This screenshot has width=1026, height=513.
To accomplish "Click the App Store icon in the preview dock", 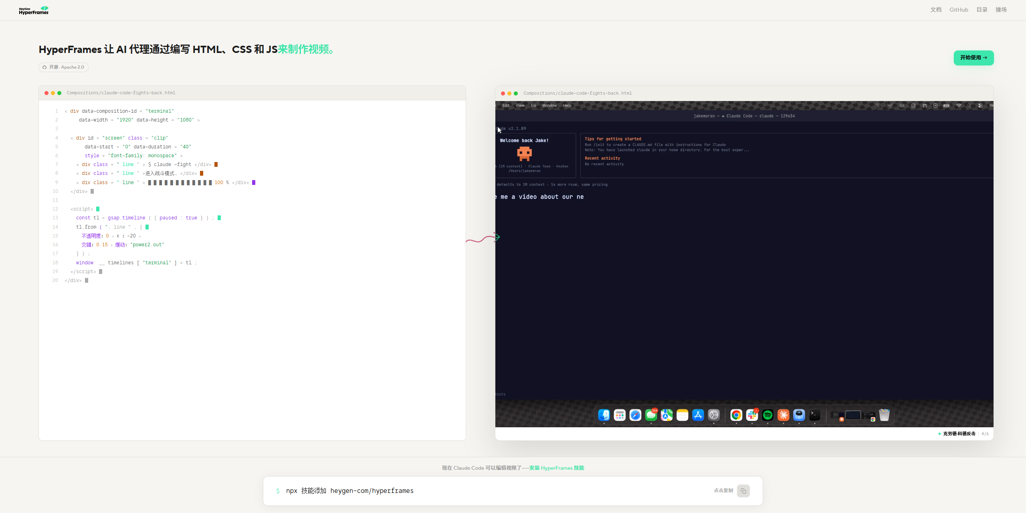I will coord(698,415).
